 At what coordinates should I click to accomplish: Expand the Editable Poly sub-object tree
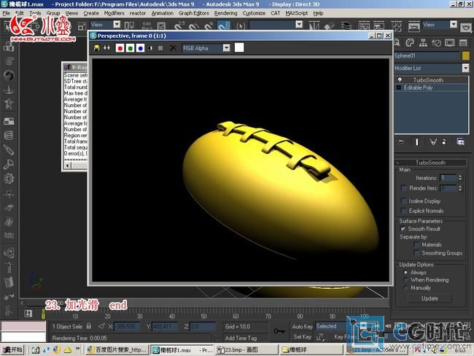(x=398, y=88)
